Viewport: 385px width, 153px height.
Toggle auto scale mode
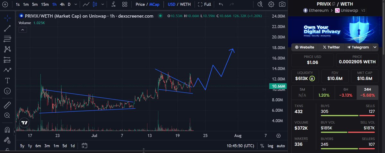point(281,146)
